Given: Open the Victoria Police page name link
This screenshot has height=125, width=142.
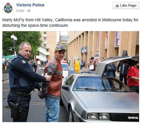Looking at the screenshot, I should 30,5.
